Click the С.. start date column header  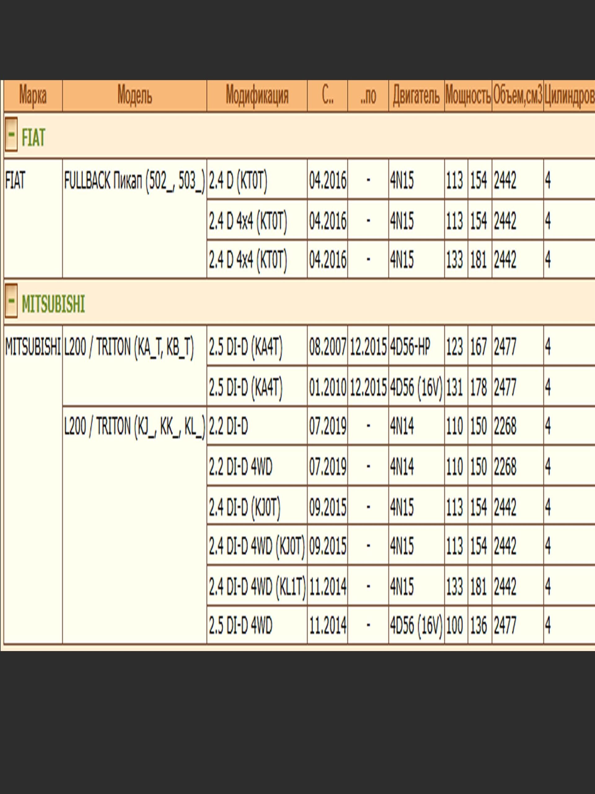pos(327,96)
